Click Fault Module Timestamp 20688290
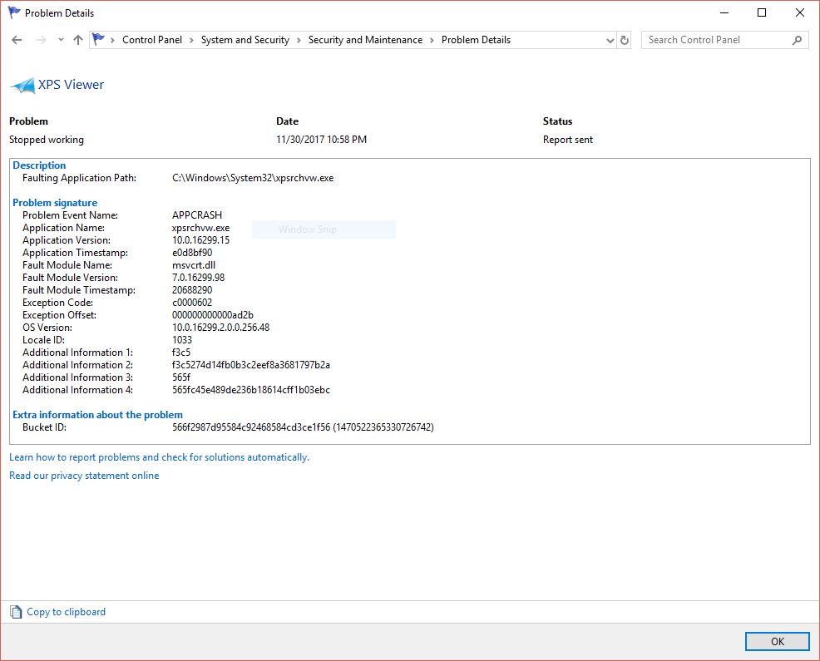The width and height of the screenshot is (820, 661). tap(192, 289)
